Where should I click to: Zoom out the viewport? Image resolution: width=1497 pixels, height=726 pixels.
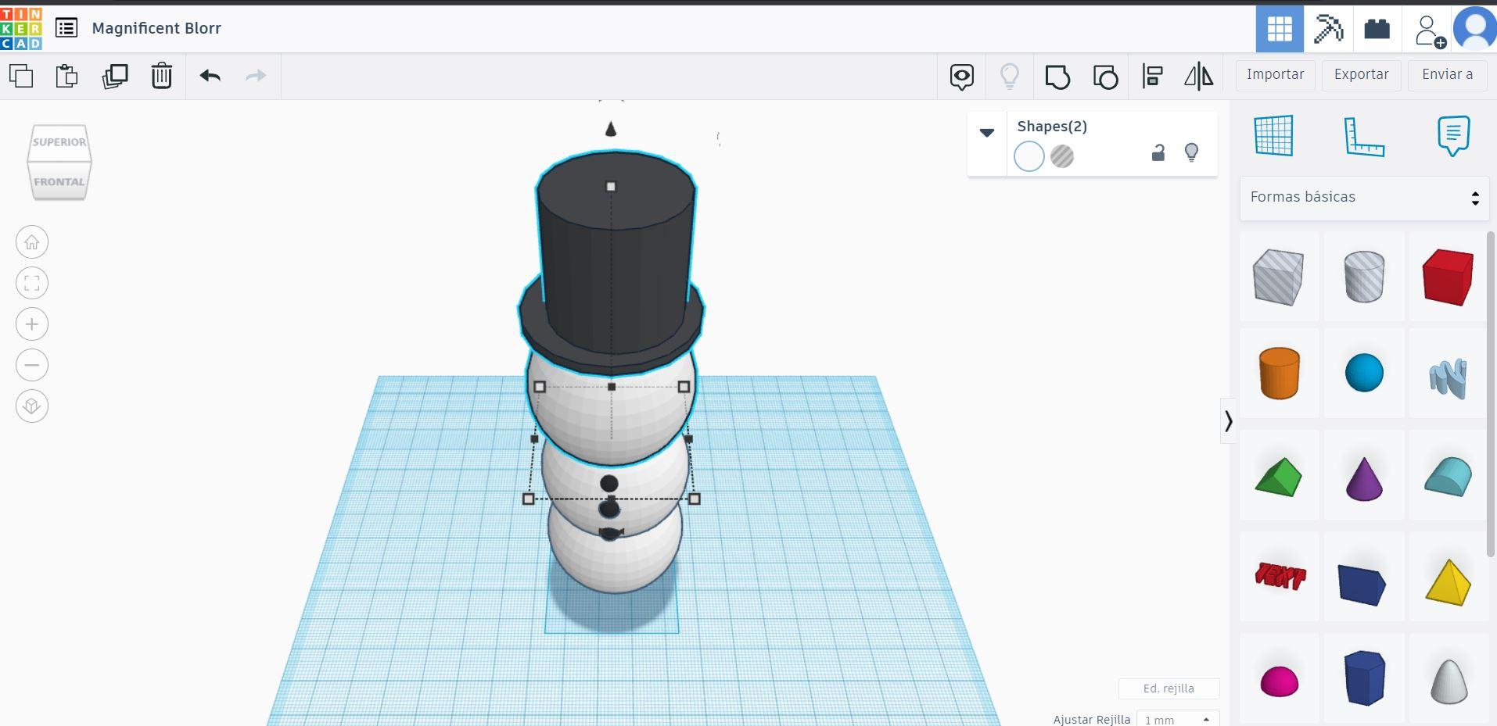32,365
